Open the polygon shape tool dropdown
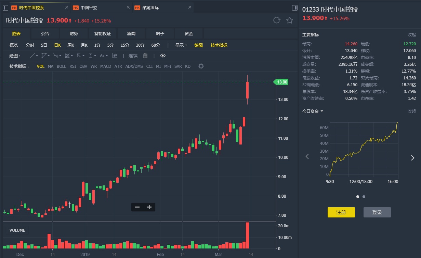 pos(45,56)
